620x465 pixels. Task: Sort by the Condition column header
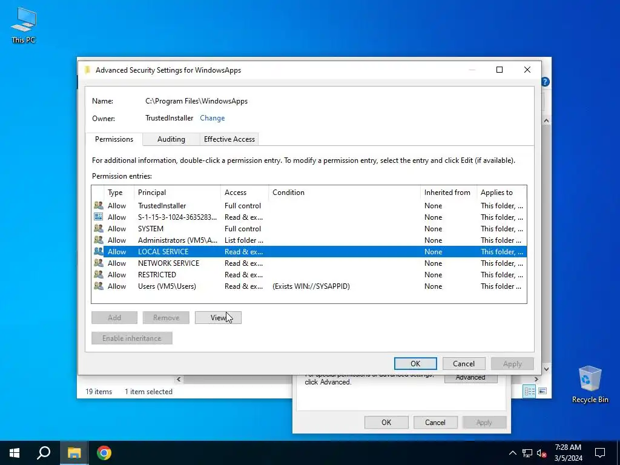pos(344,193)
